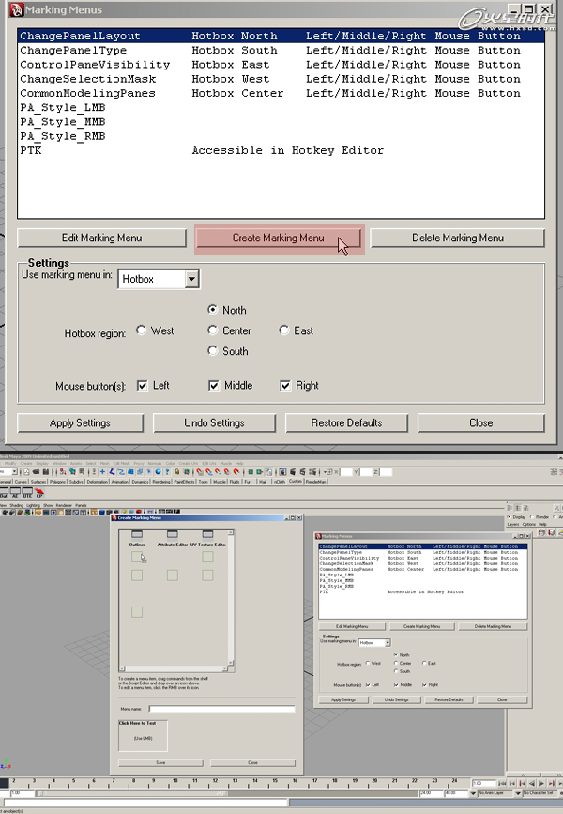The height and width of the screenshot is (814, 563).
Task: Select PA_Style_LMB row in large list
Action: tap(281, 107)
